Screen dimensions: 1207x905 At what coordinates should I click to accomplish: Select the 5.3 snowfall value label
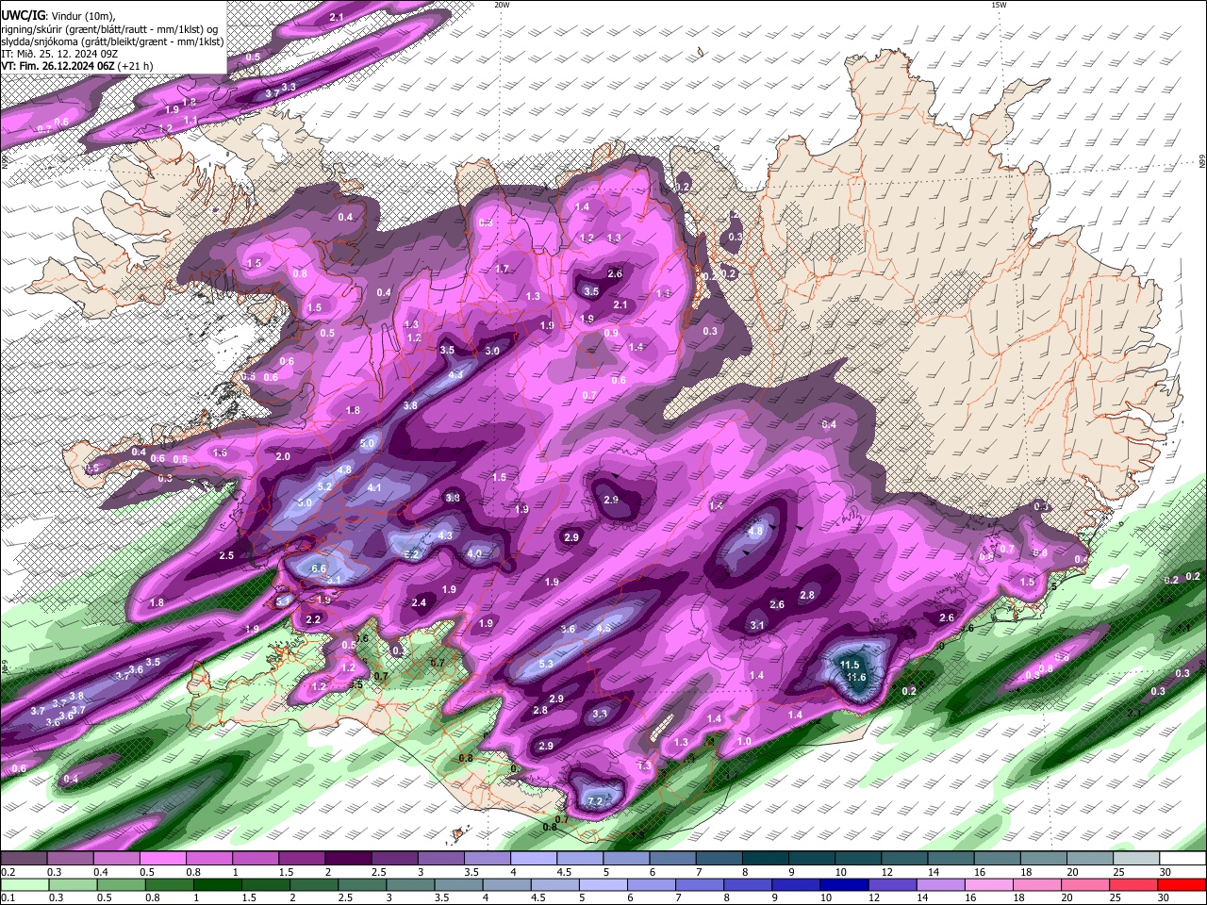(546, 664)
